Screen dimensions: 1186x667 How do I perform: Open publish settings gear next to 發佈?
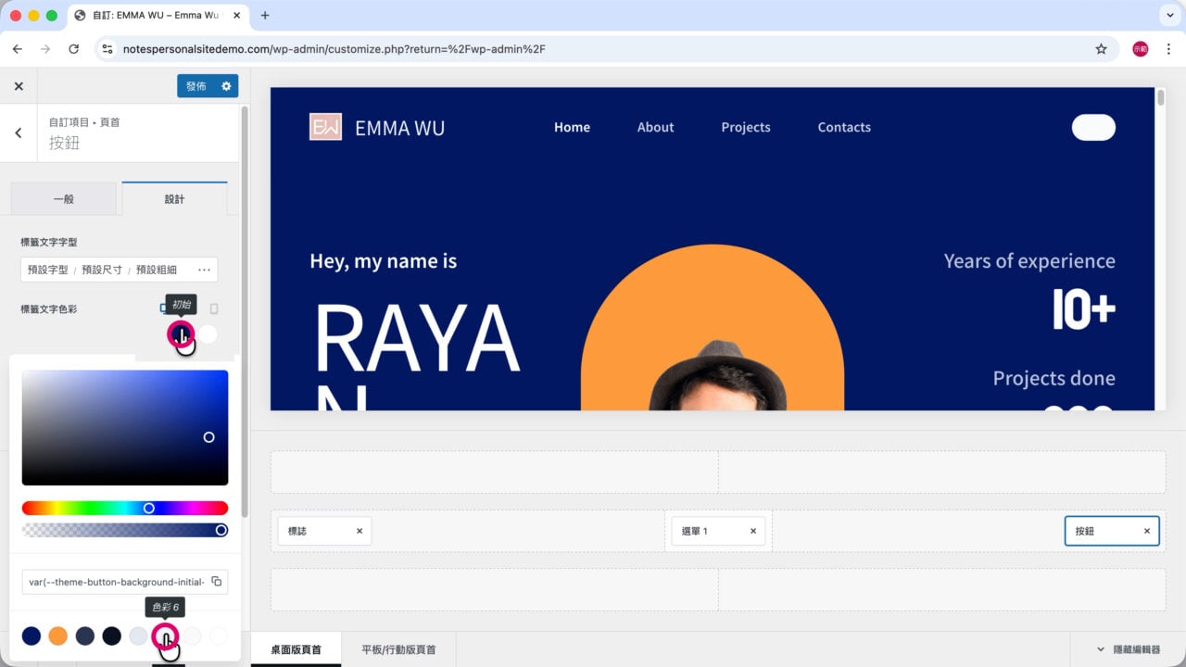click(226, 86)
